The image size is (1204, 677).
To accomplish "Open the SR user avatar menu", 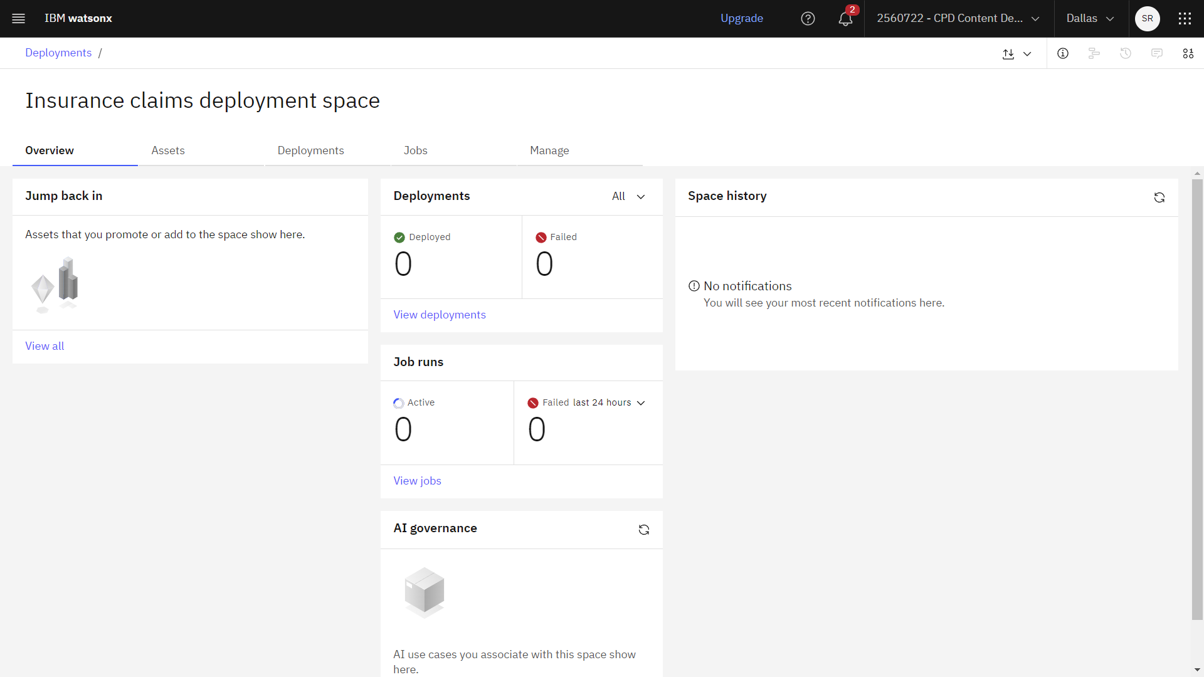I will tap(1147, 18).
